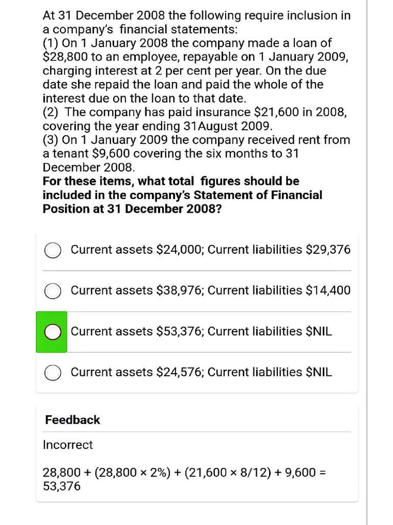This screenshot has width=393, height=525.
Task: Click the answer text 'Current assets $24,576; Current liabilities $NIL'
Action: coord(201,372)
